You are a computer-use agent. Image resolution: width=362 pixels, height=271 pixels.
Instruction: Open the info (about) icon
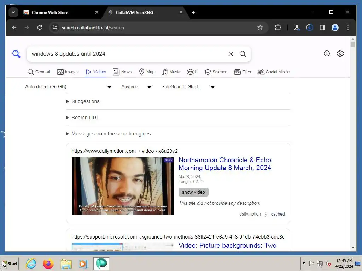(326, 54)
